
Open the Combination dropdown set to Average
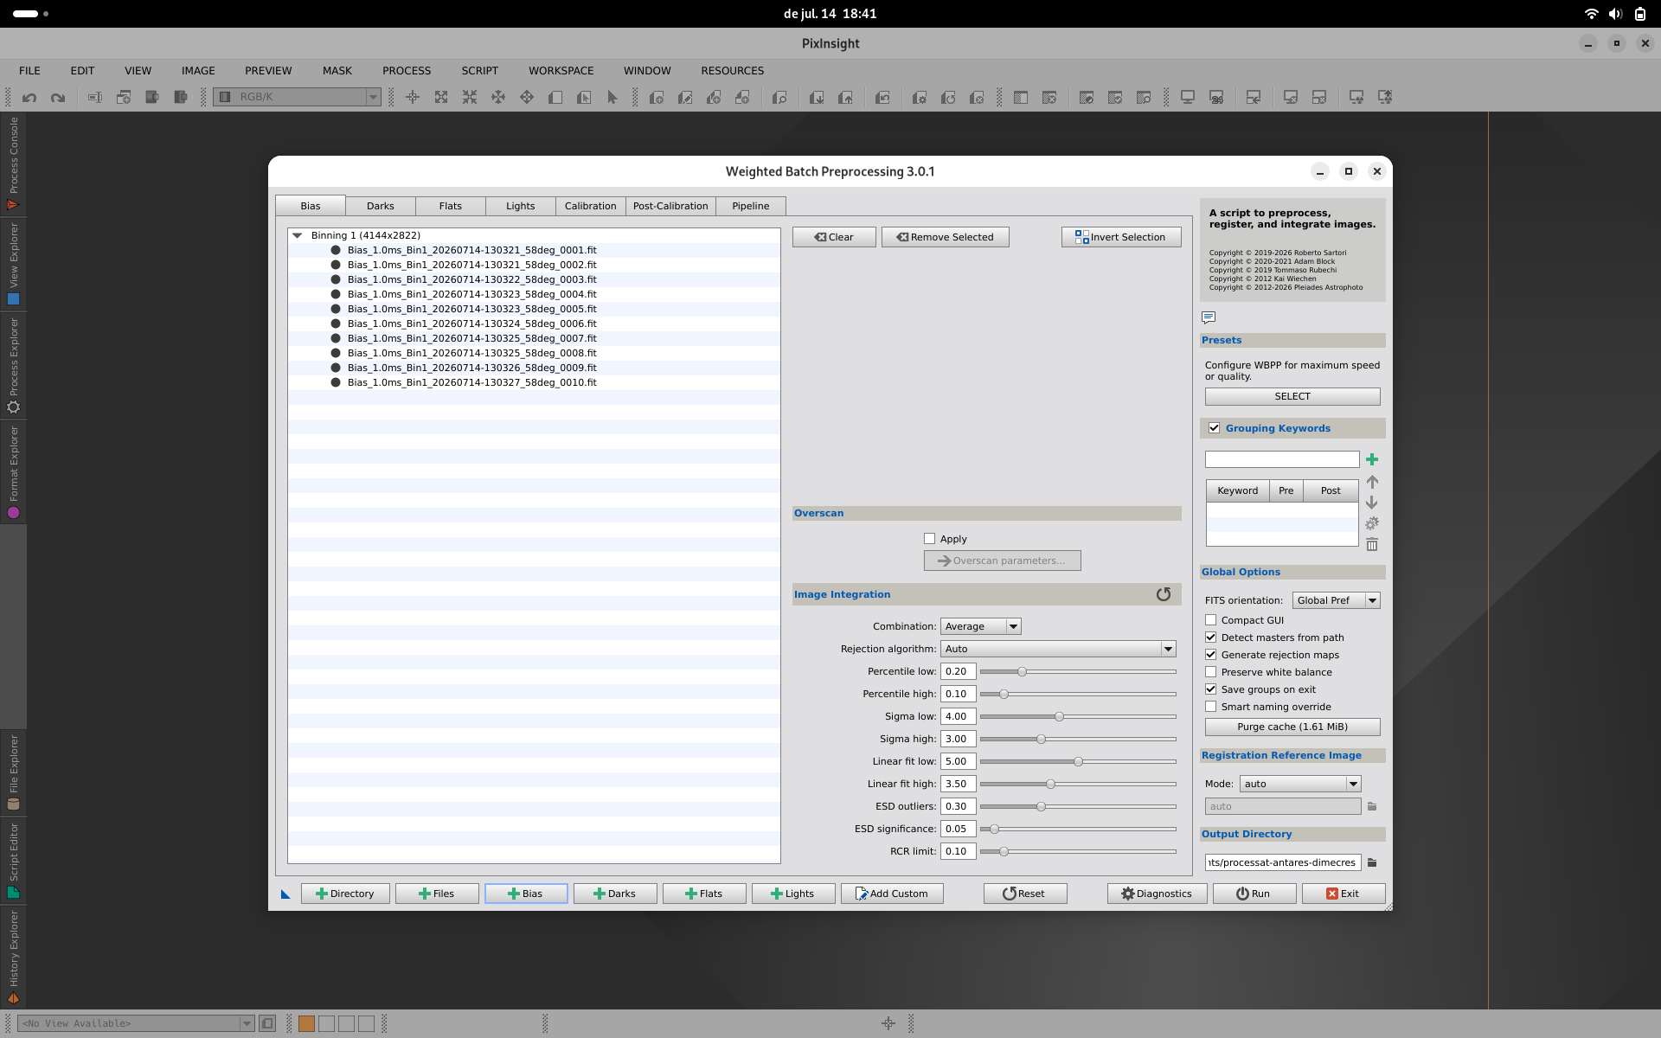981,626
